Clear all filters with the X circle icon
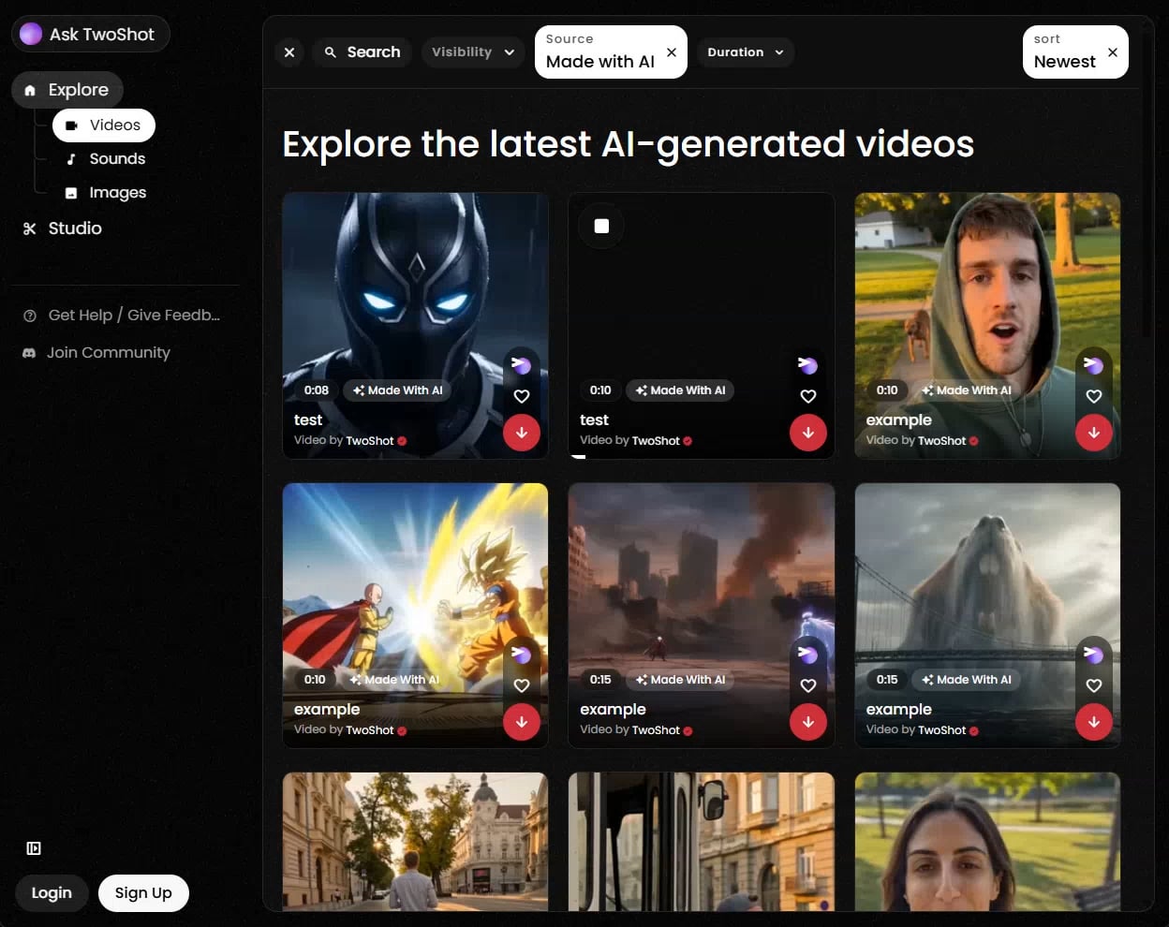 pos(289,51)
